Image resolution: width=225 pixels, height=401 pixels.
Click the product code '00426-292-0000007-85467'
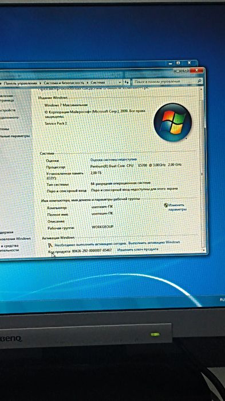(x=92, y=251)
